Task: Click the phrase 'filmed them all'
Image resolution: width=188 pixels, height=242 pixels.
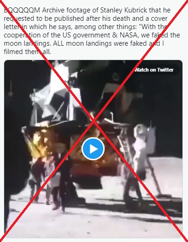Action: [27, 52]
